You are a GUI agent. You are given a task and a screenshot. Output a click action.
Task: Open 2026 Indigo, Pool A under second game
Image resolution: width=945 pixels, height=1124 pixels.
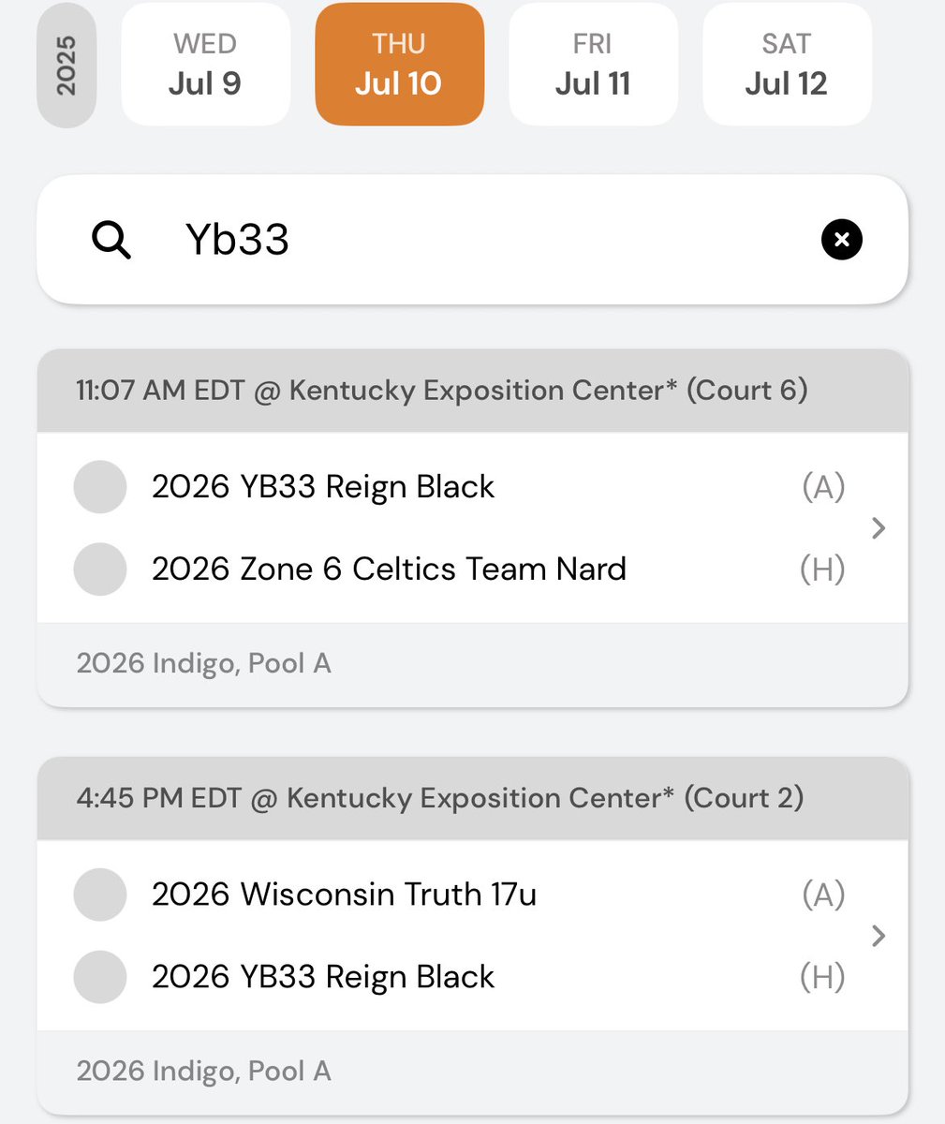[203, 1072]
